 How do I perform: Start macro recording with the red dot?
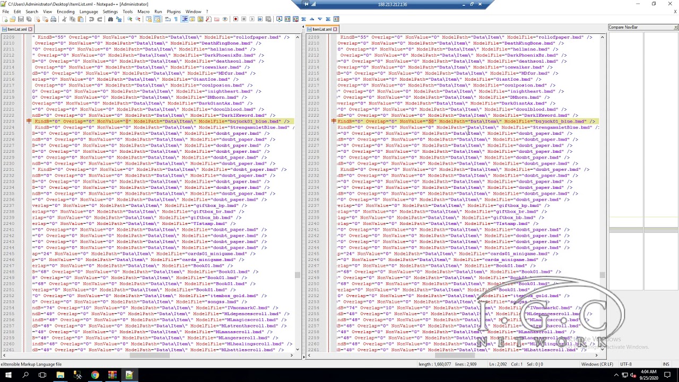click(x=236, y=19)
